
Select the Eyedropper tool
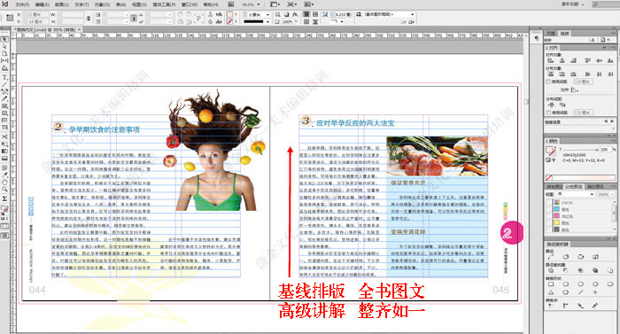(4, 175)
